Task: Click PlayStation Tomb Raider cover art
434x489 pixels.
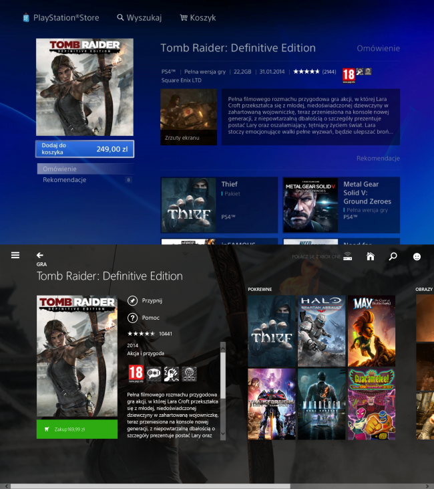Action: [x=85, y=87]
